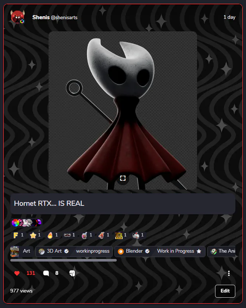
Task: Open the 3D Art community
Action: (54, 251)
